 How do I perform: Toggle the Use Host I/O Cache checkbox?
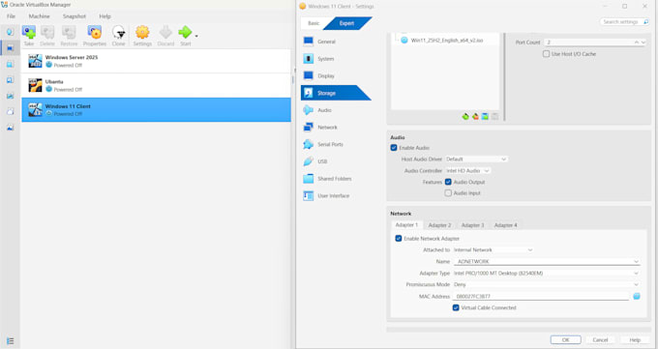point(546,54)
